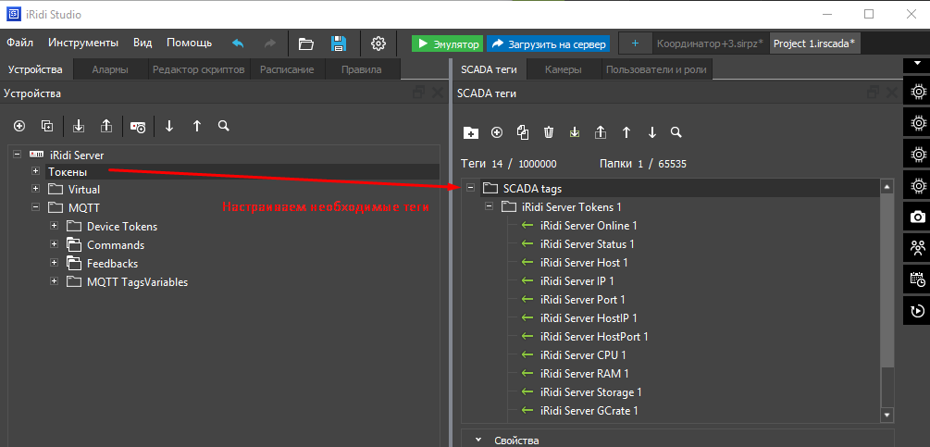
Task: Open project settings gear icon
Action: 378,43
